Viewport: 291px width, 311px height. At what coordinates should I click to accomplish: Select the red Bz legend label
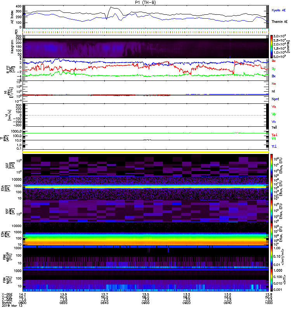pos(274,61)
